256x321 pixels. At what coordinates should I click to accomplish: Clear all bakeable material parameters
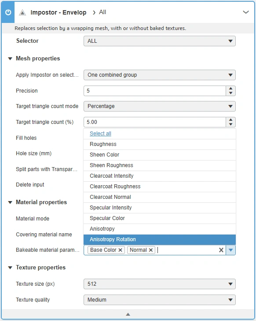pos(221,250)
